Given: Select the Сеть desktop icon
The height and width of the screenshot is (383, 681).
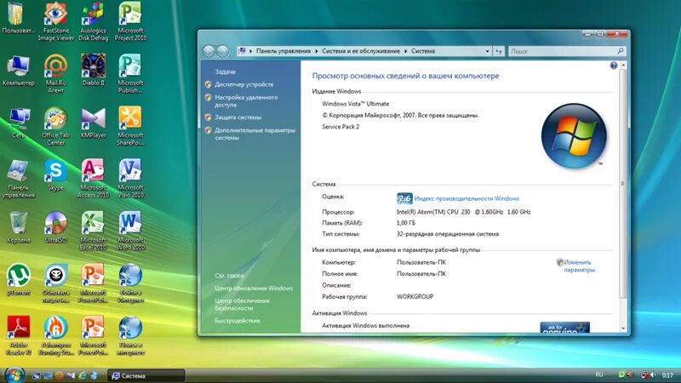Looking at the screenshot, I should 18,123.
